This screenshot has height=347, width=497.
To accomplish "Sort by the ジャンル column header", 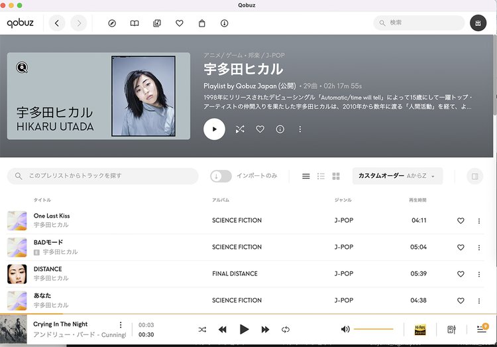I will coord(343,200).
